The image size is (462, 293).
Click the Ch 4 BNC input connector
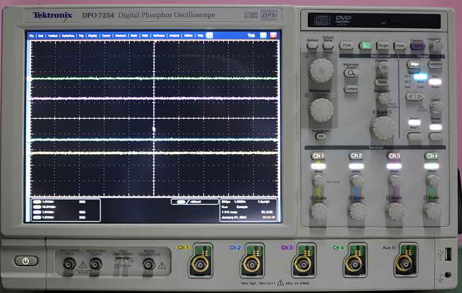point(355,264)
